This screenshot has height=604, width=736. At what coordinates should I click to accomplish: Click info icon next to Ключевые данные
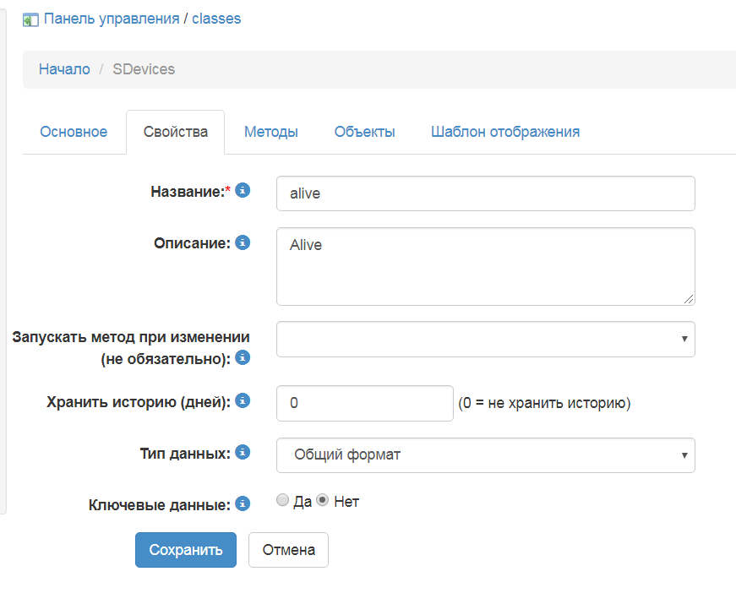[243, 504]
